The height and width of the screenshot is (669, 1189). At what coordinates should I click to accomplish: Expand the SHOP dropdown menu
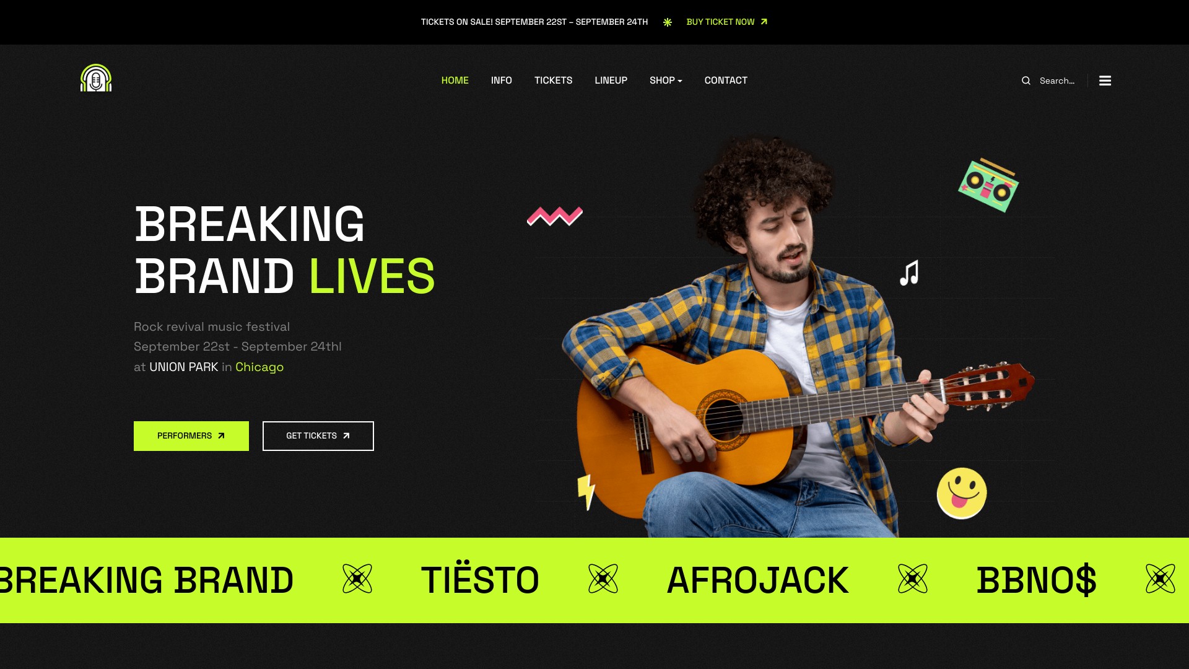pyautogui.click(x=666, y=81)
